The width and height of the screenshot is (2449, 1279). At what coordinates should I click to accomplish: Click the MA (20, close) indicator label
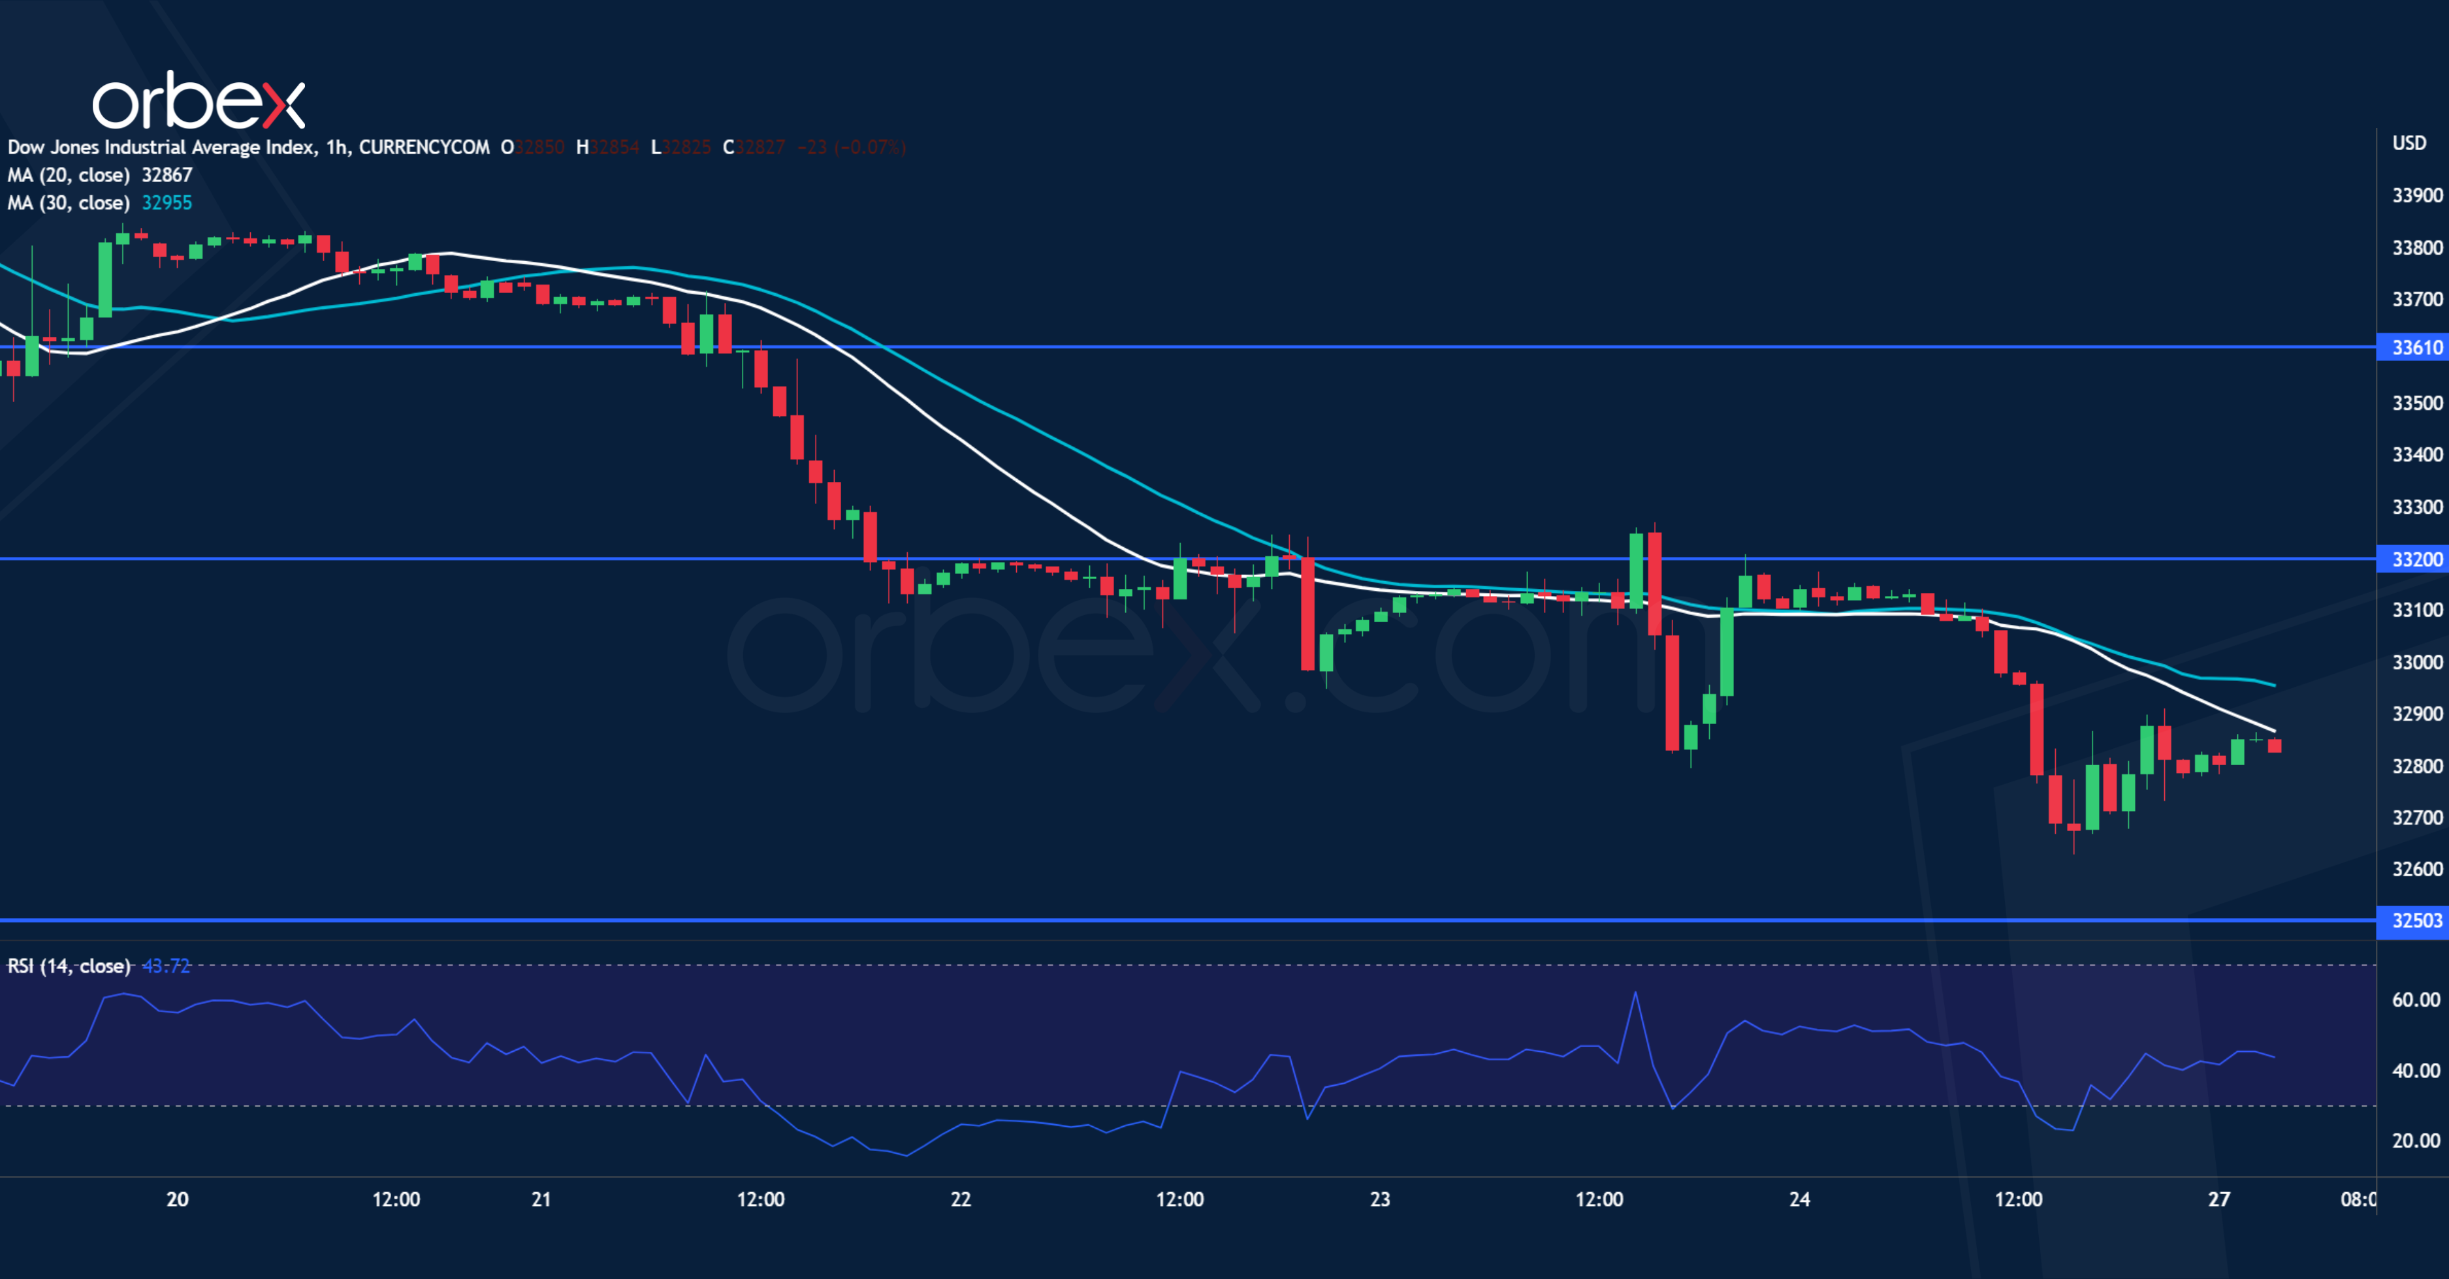click(69, 175)
